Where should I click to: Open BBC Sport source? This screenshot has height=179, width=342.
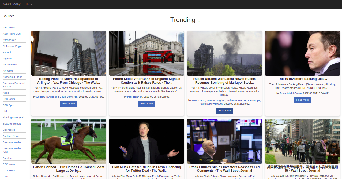[x=9, y=105]
